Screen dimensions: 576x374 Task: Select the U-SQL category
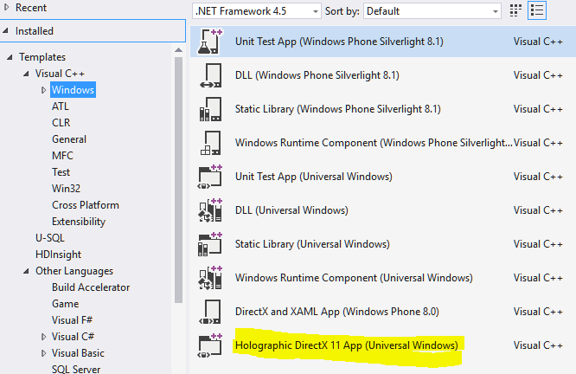(x=50, y=238)
